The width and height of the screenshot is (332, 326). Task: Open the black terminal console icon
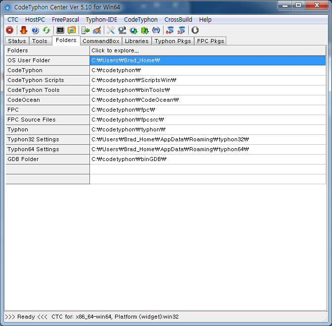click(x=60, y=30)
